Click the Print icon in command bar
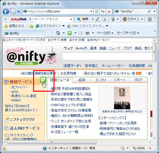The height and width of the screenshot is (153, 159). (87, 33)
